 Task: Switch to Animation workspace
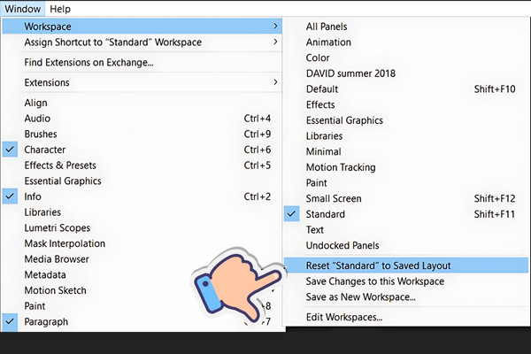pos(406,42)
